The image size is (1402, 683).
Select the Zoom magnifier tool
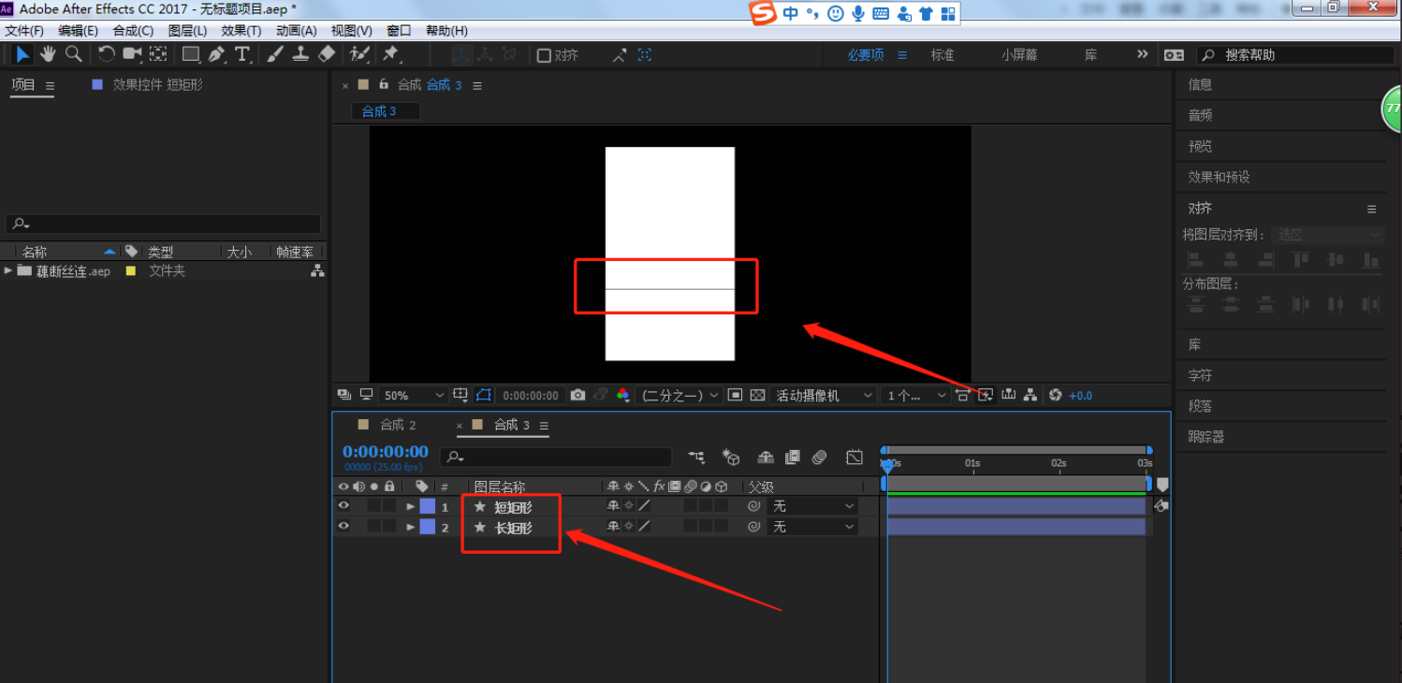(x=73, y=54)
